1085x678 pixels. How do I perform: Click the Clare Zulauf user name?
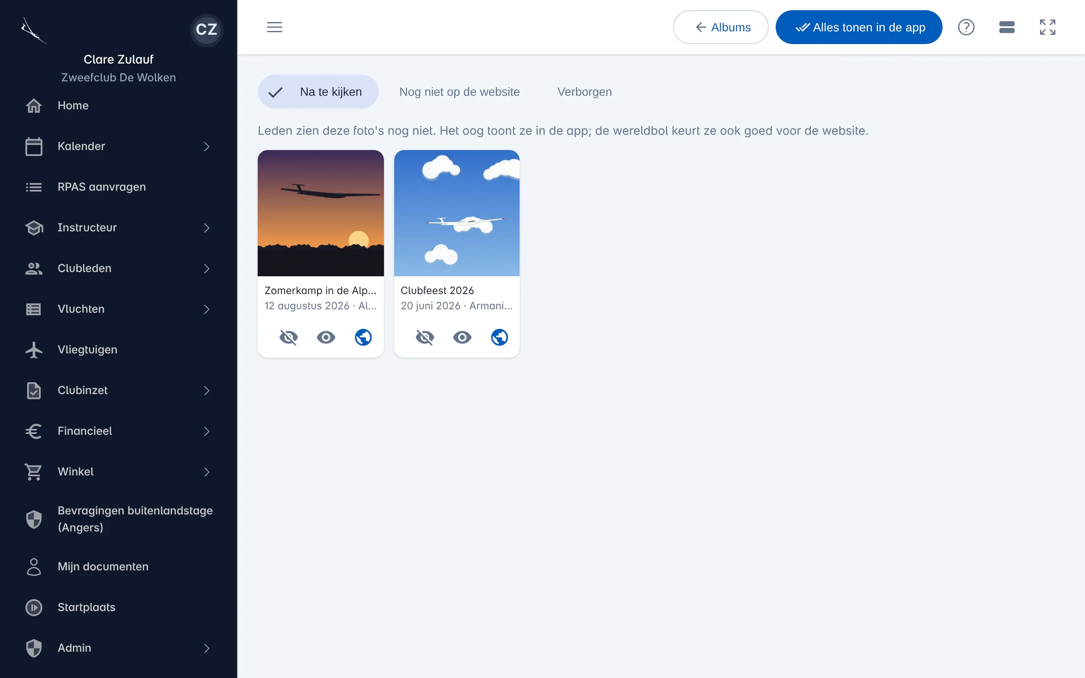point(118,59)
